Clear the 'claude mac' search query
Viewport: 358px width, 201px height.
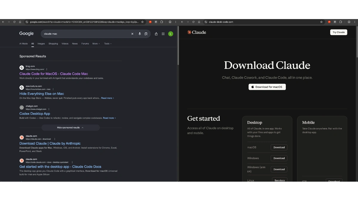132,34
